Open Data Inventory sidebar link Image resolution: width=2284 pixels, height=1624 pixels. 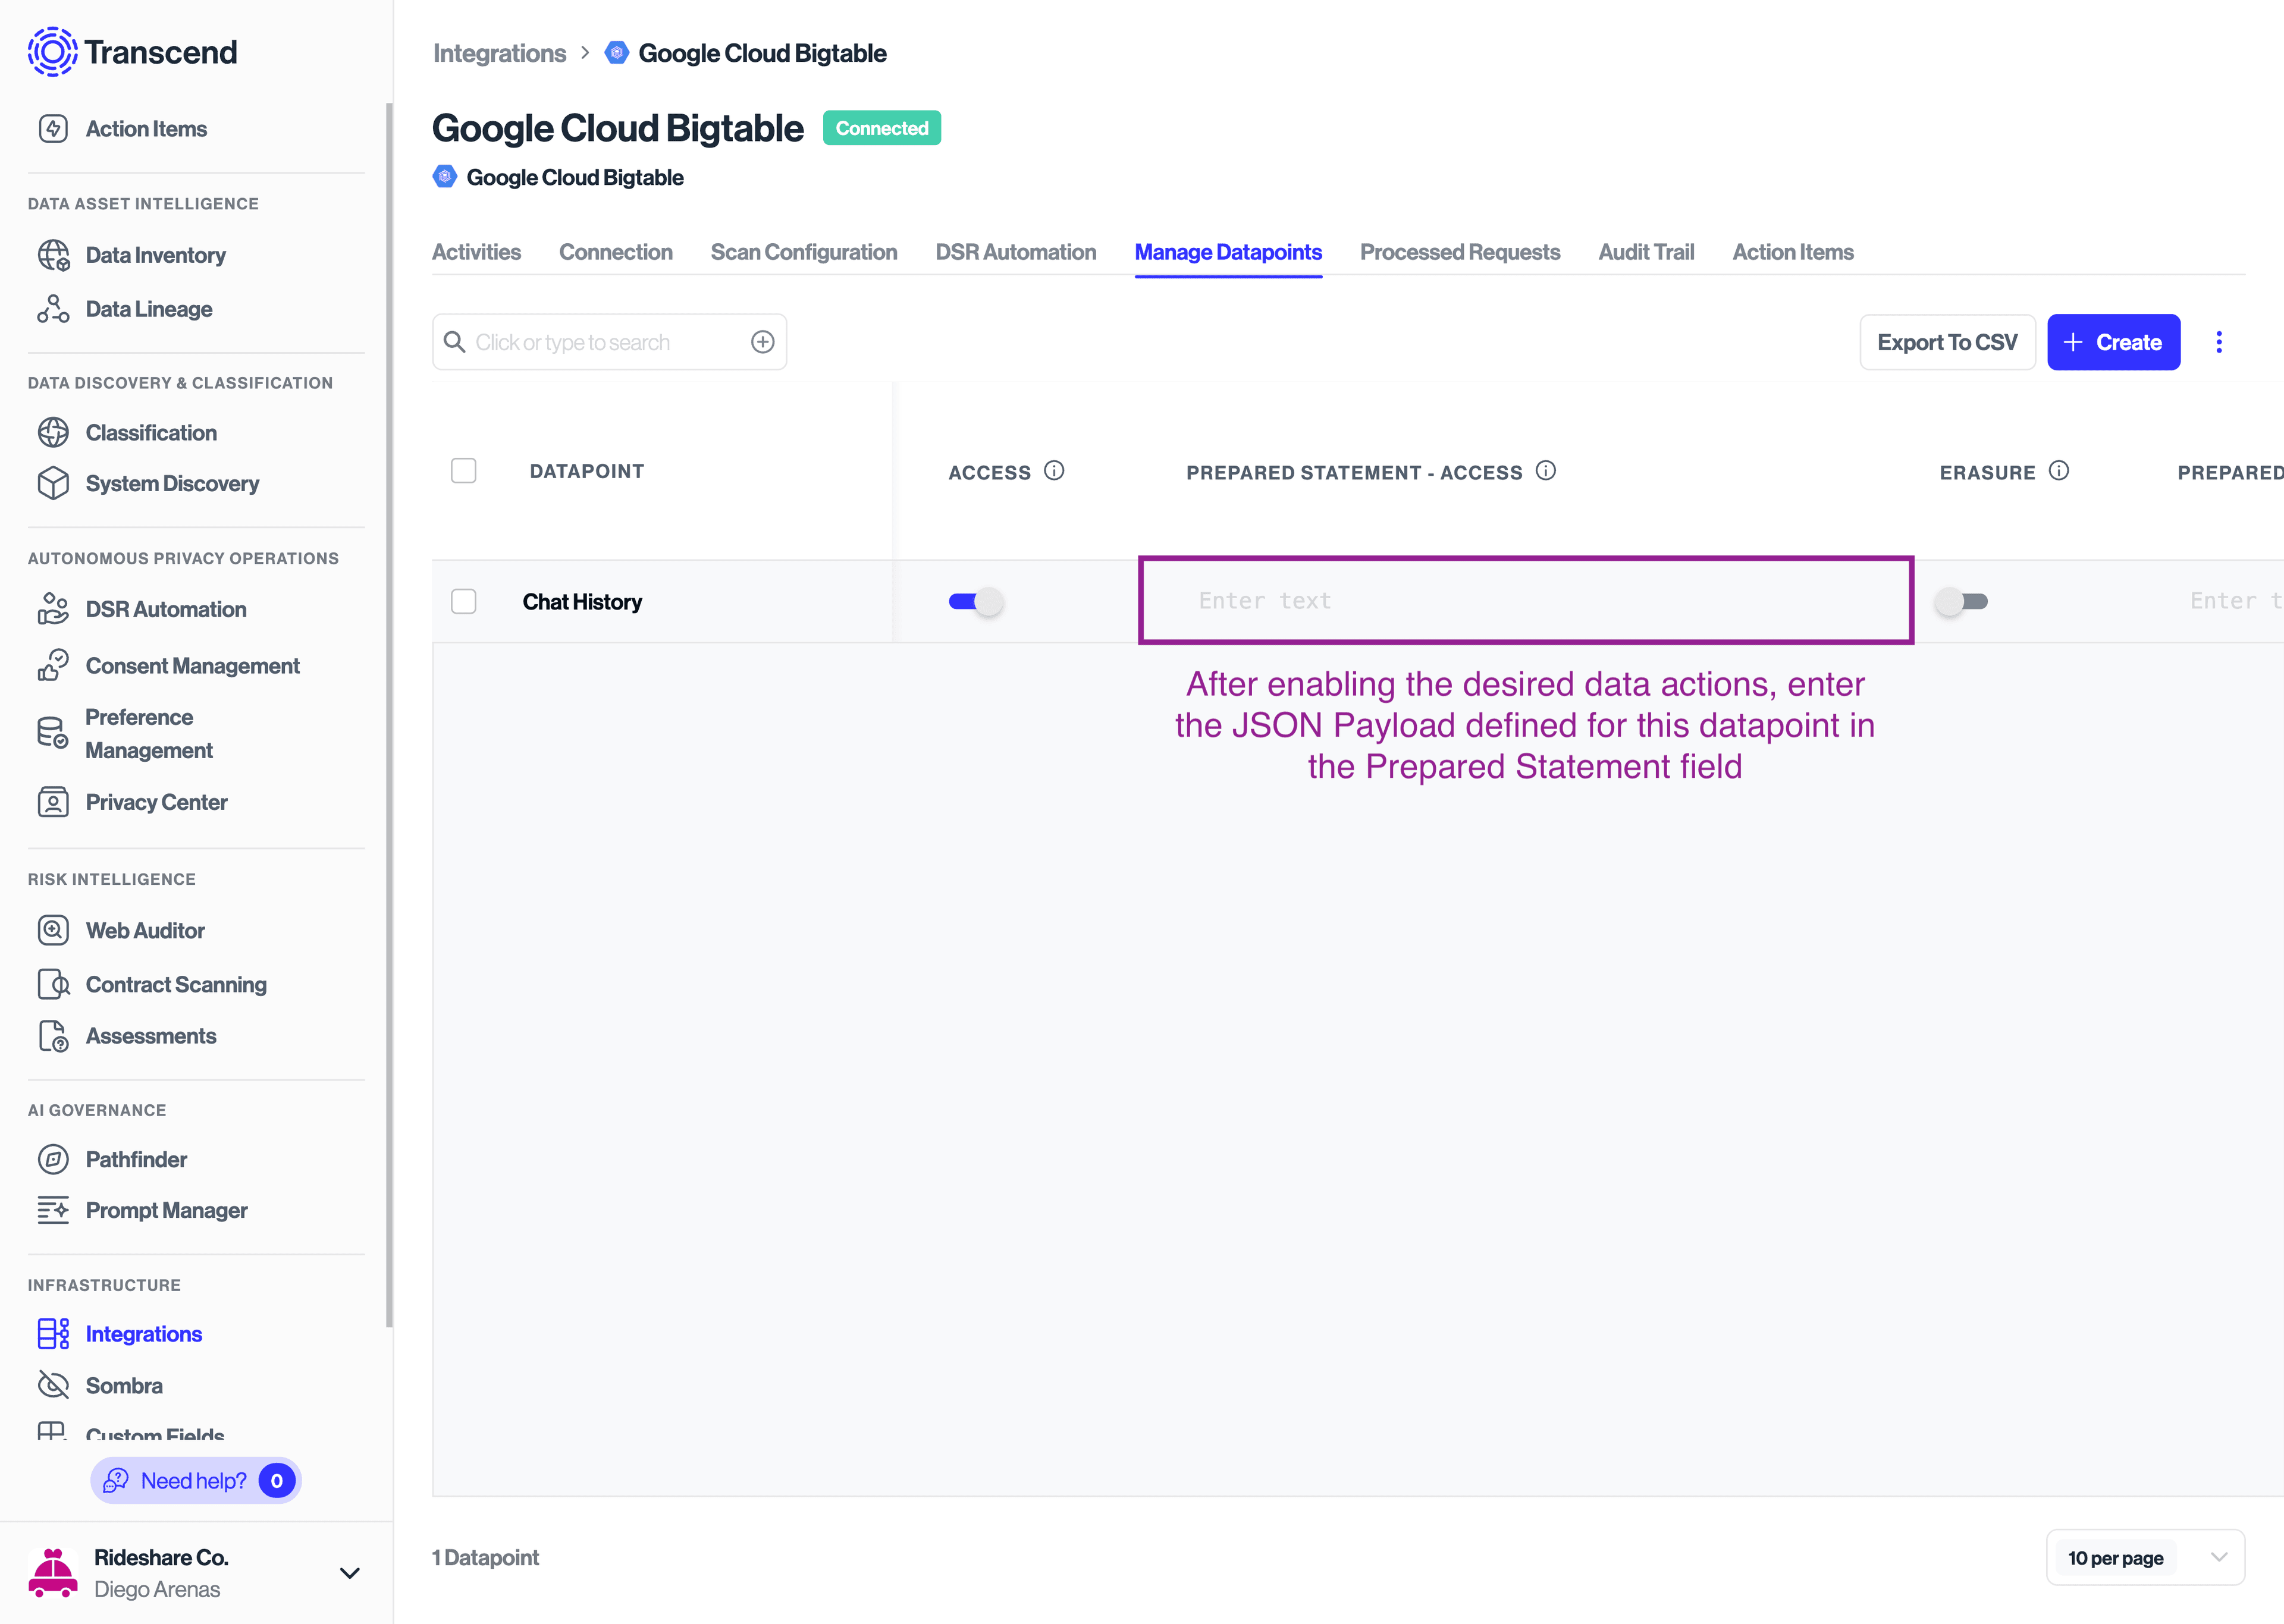tap(156, 255)
